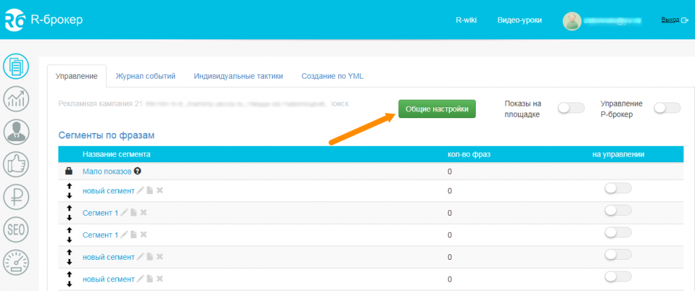Viewport: 695px width, 291px height.
Task: Open the topmost новый сегмент link
Action: point(109,191)
